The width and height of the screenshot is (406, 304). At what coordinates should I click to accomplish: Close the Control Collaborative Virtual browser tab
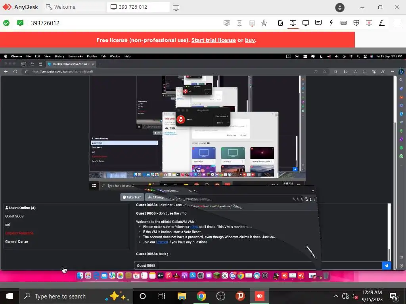pyautogui.click(x=93, y=64)
